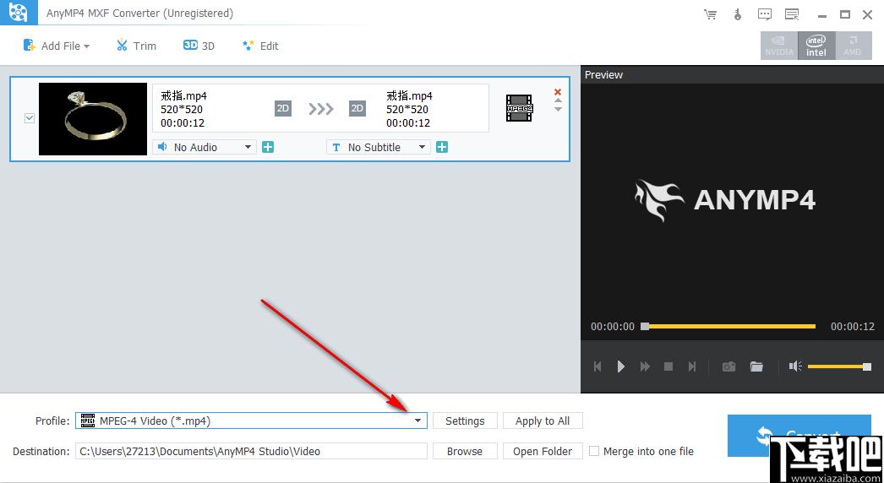
Task: Jump to next in preview
Action: pos(692,366)
